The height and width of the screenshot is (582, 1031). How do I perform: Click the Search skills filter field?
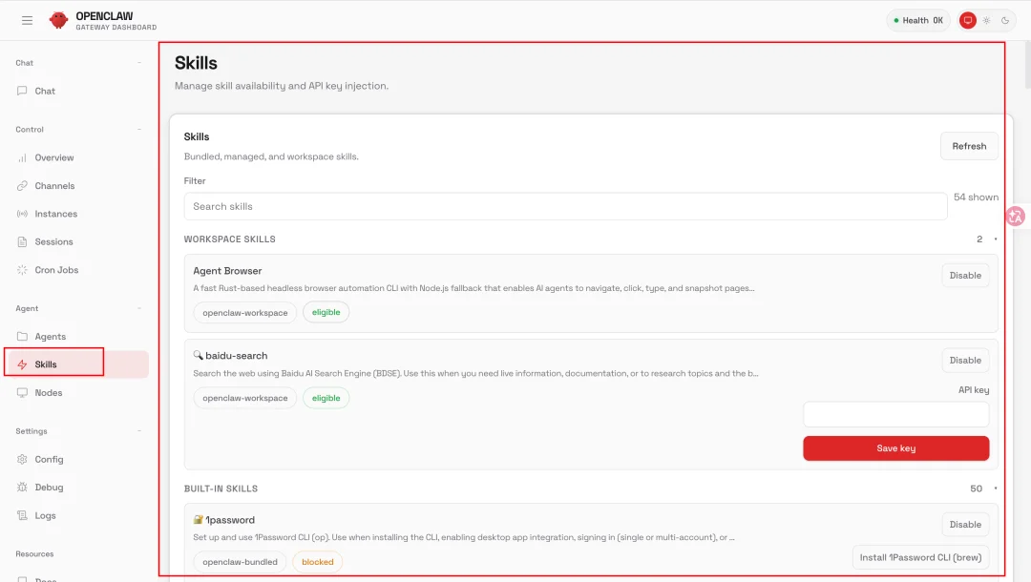(x=565, y=206)
